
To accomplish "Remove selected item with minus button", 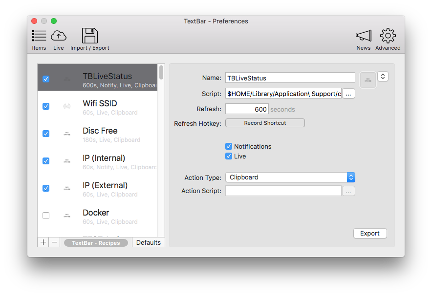I will (x=55, y=242).
